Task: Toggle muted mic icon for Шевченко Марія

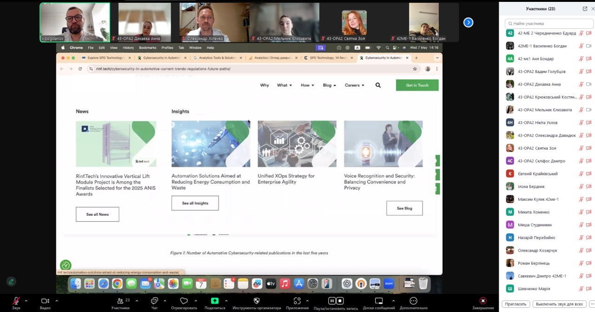Action: coord(581,289)
